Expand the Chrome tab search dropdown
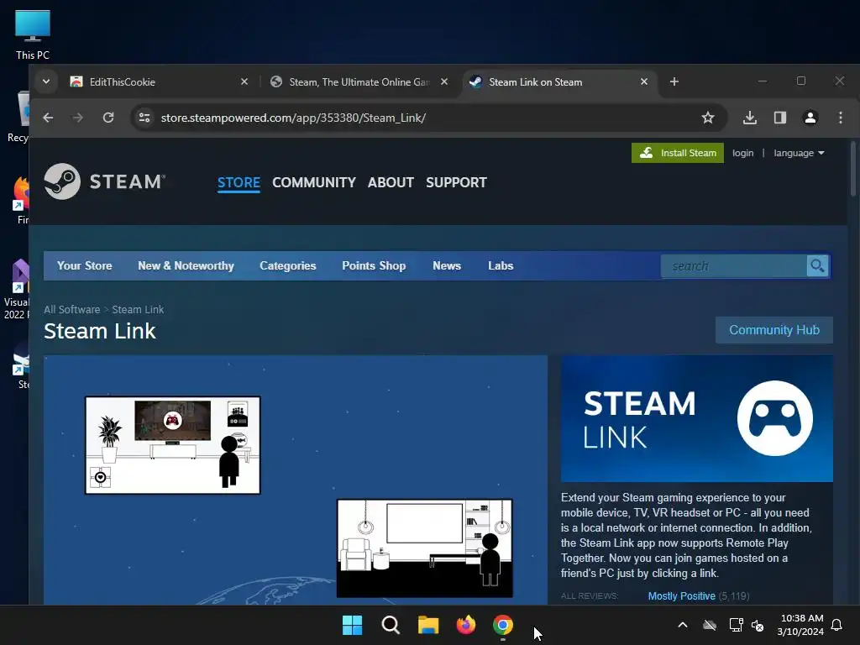The width and height of the screenshot is (860, 645). (46, 81)
